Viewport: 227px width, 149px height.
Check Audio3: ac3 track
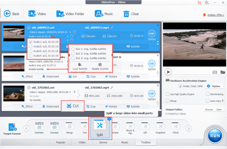31,51
